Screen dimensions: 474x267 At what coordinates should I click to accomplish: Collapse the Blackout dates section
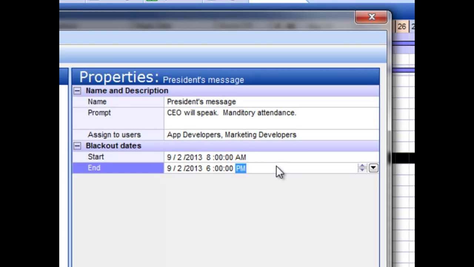coord(77,146)
